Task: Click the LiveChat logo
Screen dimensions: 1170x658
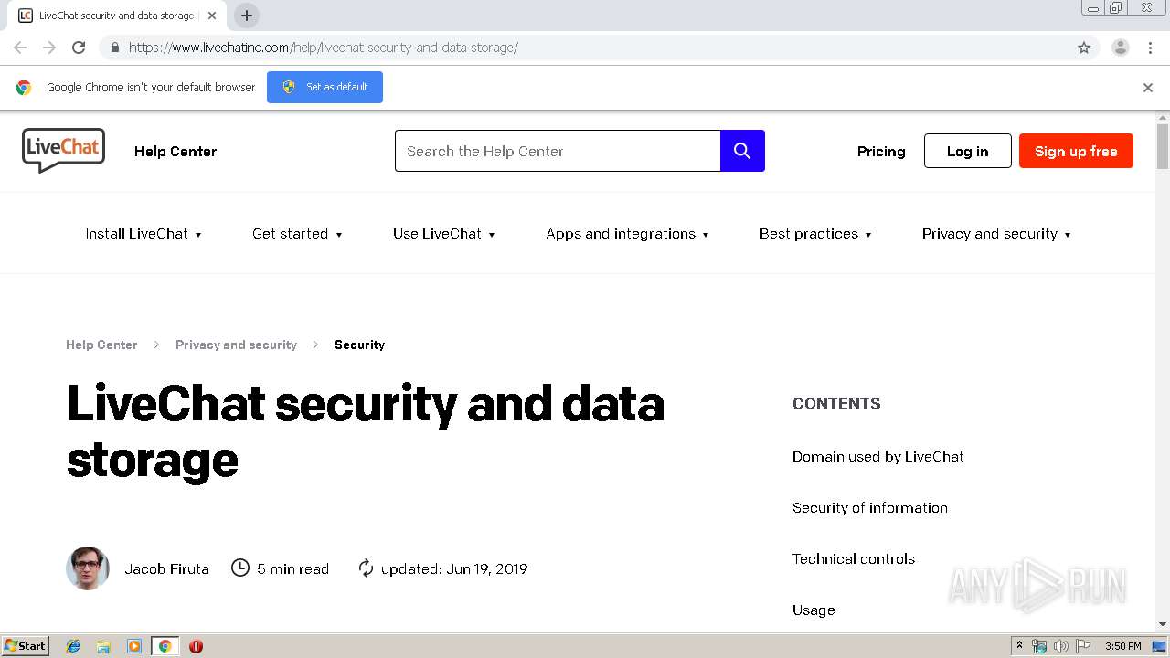Action: coord(63,151)
